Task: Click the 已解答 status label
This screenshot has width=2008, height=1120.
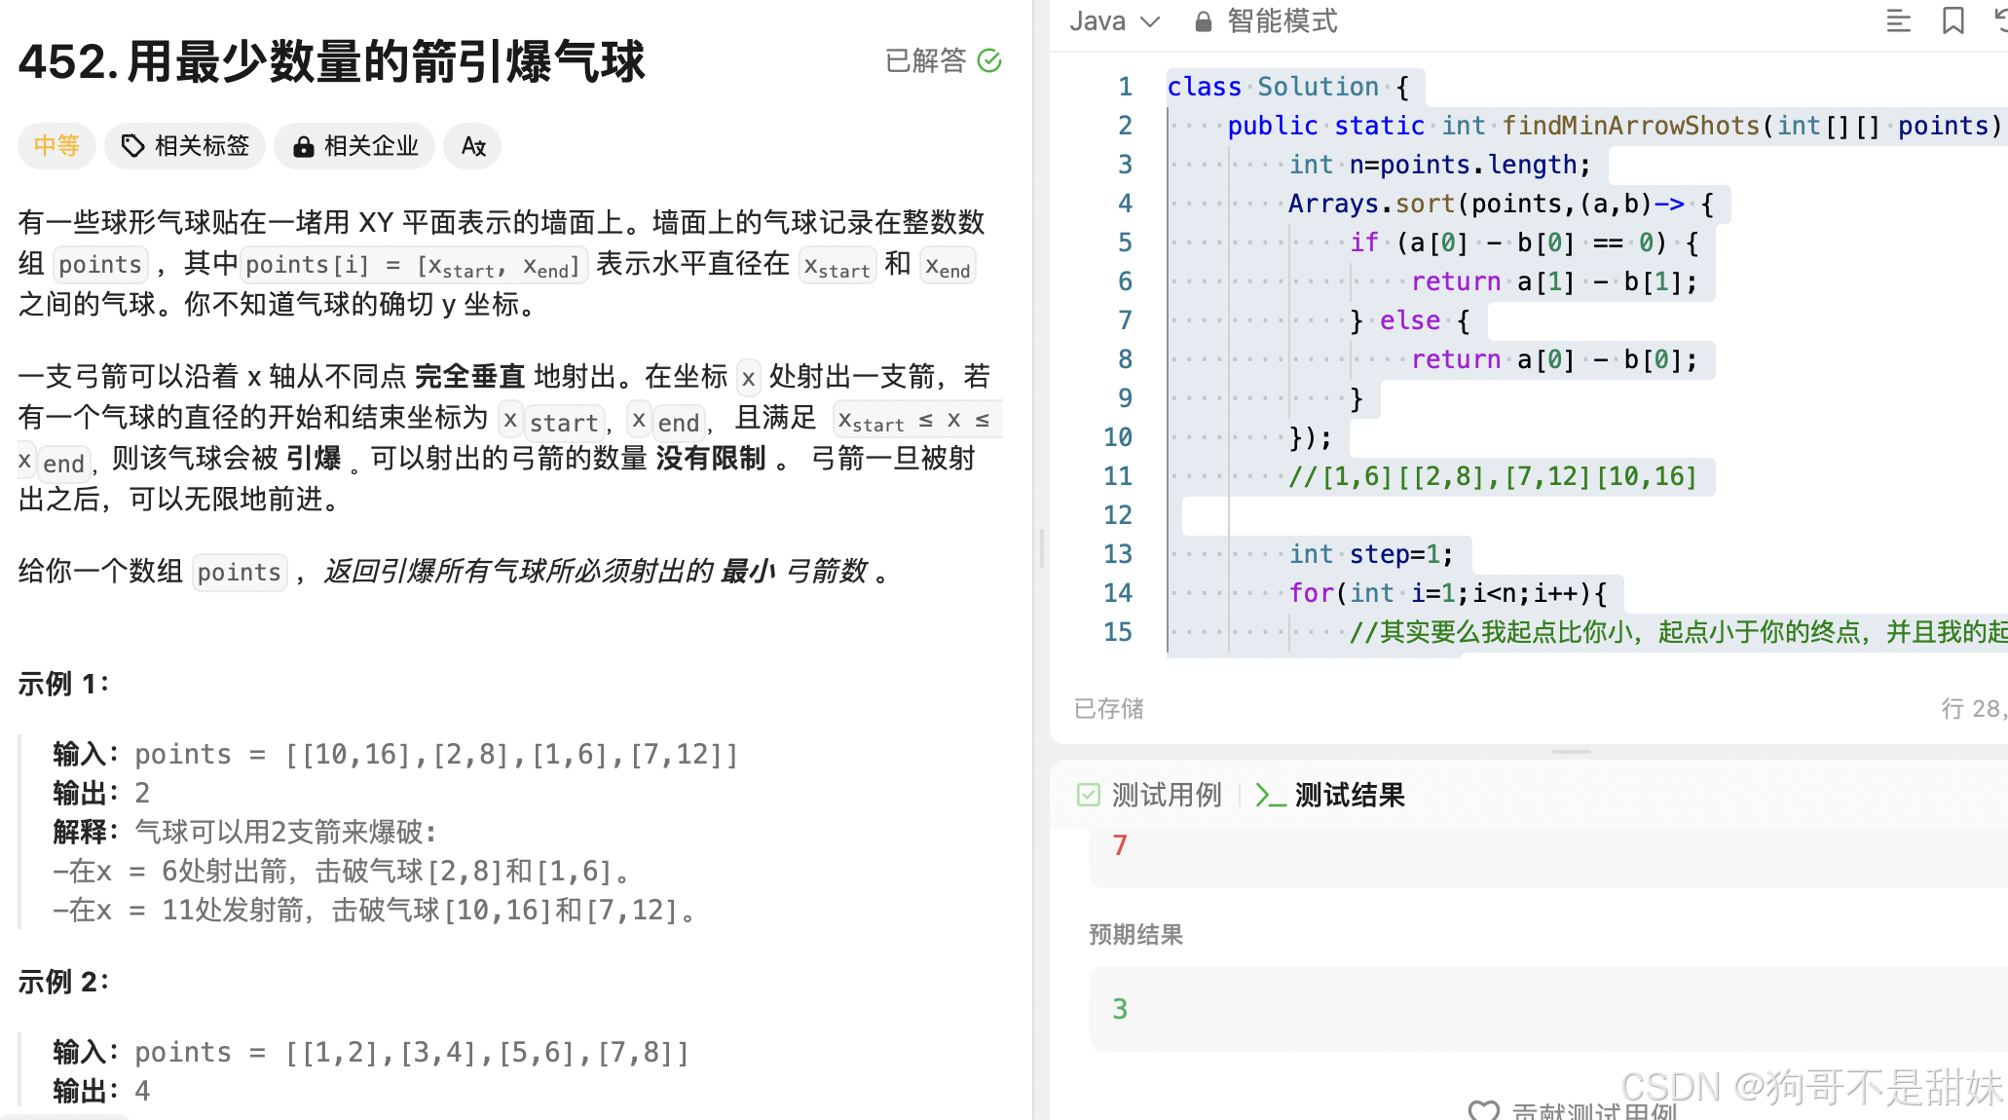Action: [x=925, y=60]
